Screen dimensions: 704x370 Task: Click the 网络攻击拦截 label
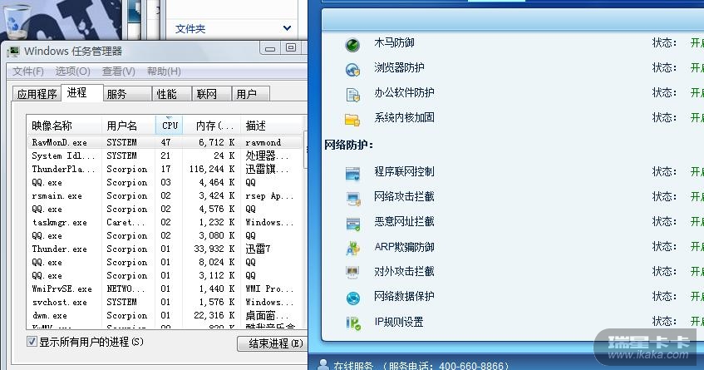404,197
